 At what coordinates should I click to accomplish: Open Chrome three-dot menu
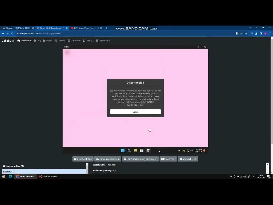(x=270, y=33)
